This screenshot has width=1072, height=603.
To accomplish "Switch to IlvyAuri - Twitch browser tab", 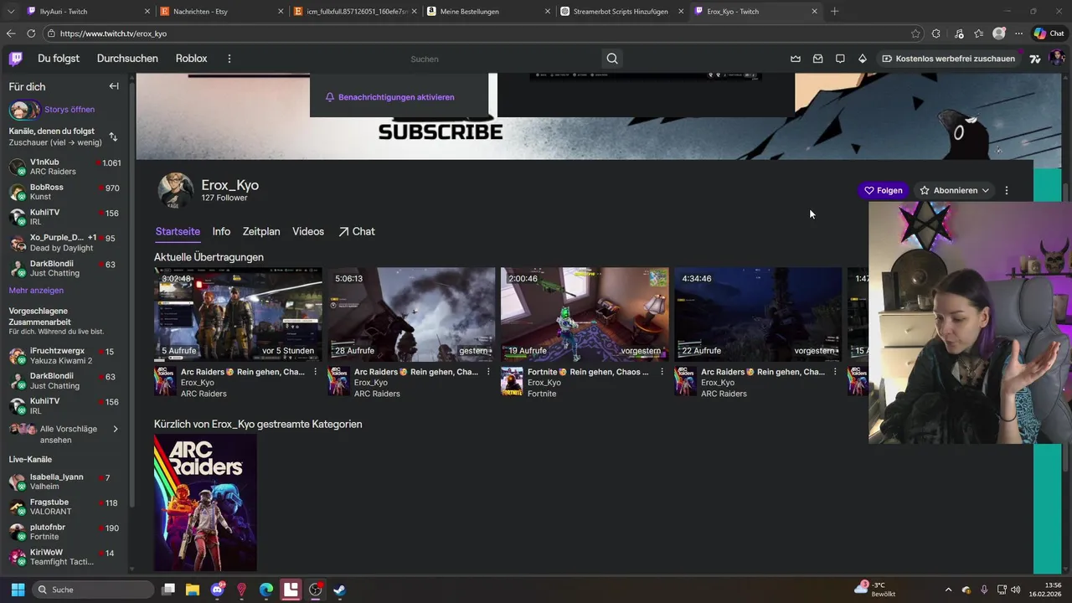I will pos(88,12).
